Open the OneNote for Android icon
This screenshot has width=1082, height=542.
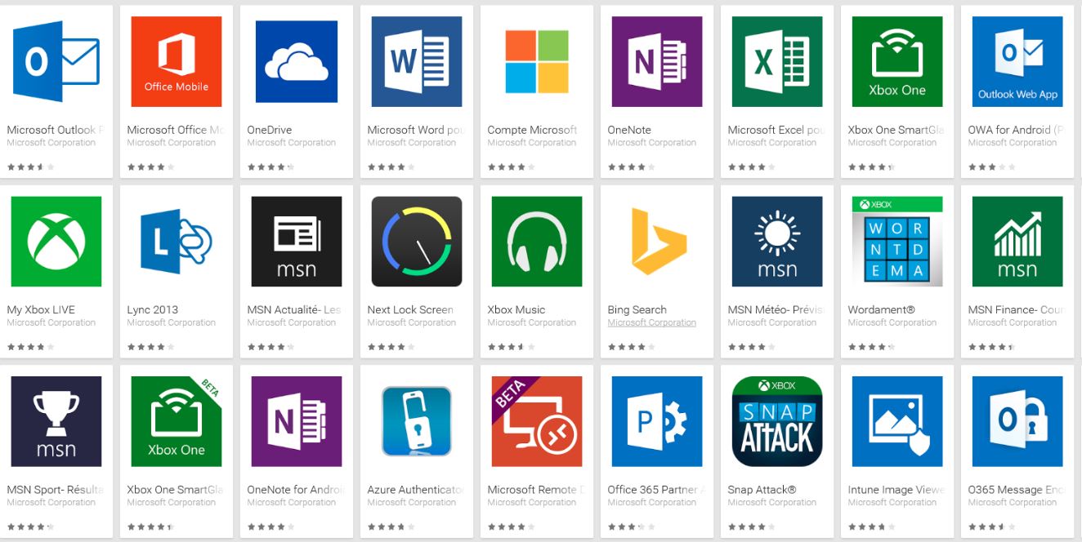[x=297, y=421]
